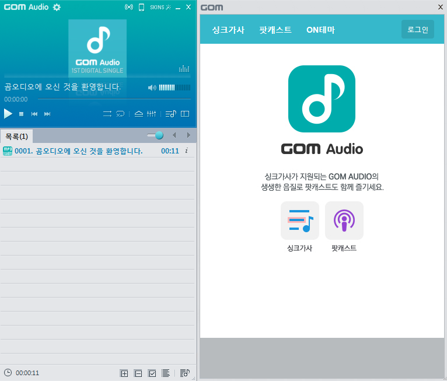Click the MP3 file icon of track 0001

coord(8,151)
